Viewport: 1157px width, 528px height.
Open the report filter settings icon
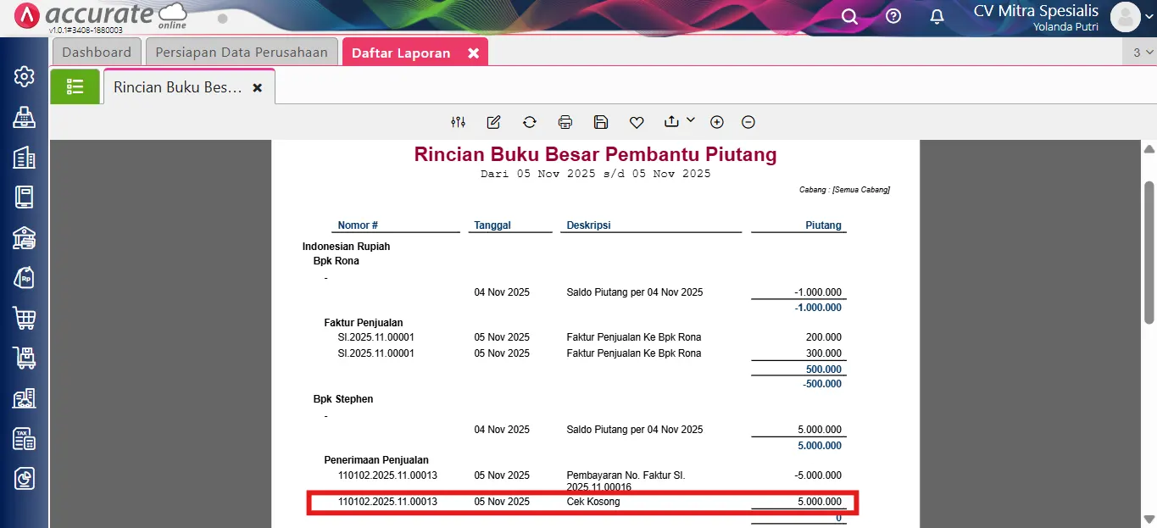click(x=459, y=122)
